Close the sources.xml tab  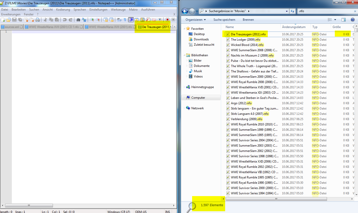[x=21, y=27]
